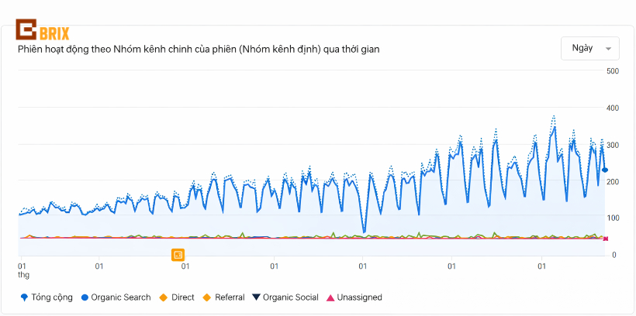Open the Ngày granularity dropdown

pyautogui.click(x=589, y=48)
